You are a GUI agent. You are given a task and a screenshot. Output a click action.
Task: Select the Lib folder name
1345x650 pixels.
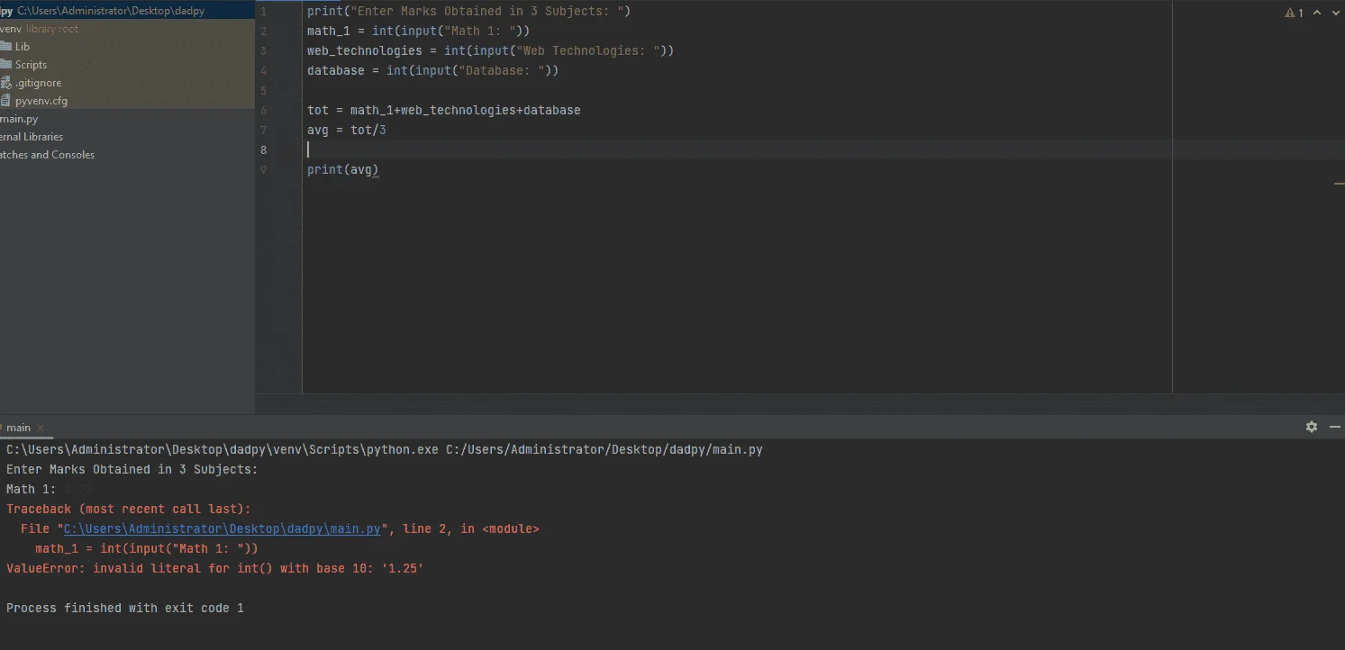coord(23,47)
